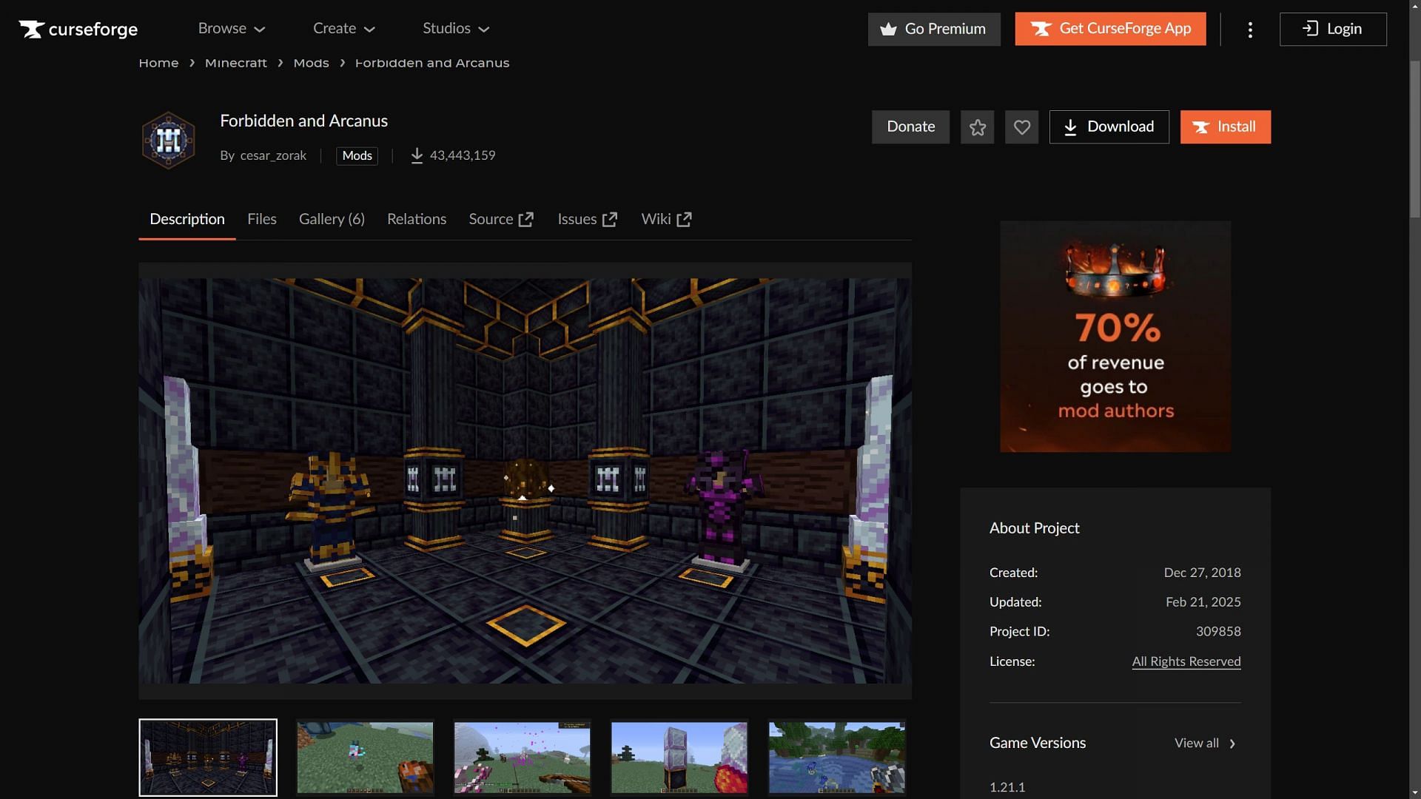This screenshot has height=799, width=1421.
Task: Expand the Browse navigation dropdown
Action: click(232, 30)
